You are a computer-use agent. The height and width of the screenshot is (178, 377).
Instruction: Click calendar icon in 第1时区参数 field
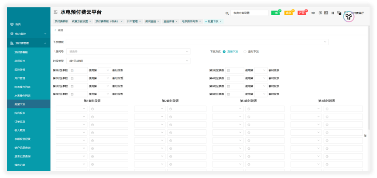point(72,70)
